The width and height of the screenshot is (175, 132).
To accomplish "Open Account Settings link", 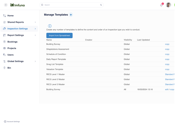I will pos(13,122).
